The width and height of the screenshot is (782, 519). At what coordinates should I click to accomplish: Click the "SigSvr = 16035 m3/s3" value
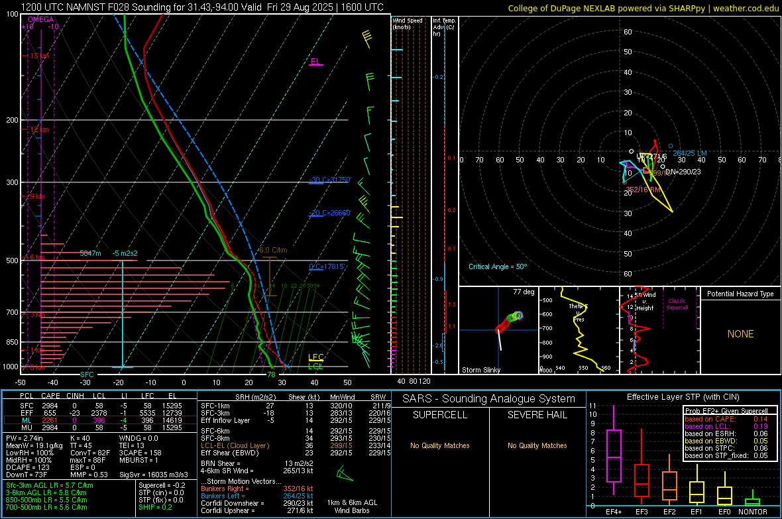click(x=154, y=475)
